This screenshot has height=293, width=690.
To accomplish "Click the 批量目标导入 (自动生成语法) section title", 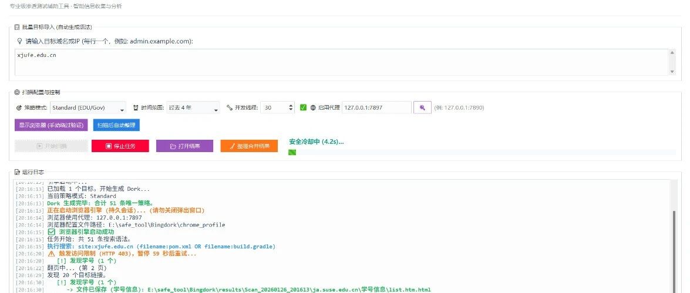I will point(57,27).
